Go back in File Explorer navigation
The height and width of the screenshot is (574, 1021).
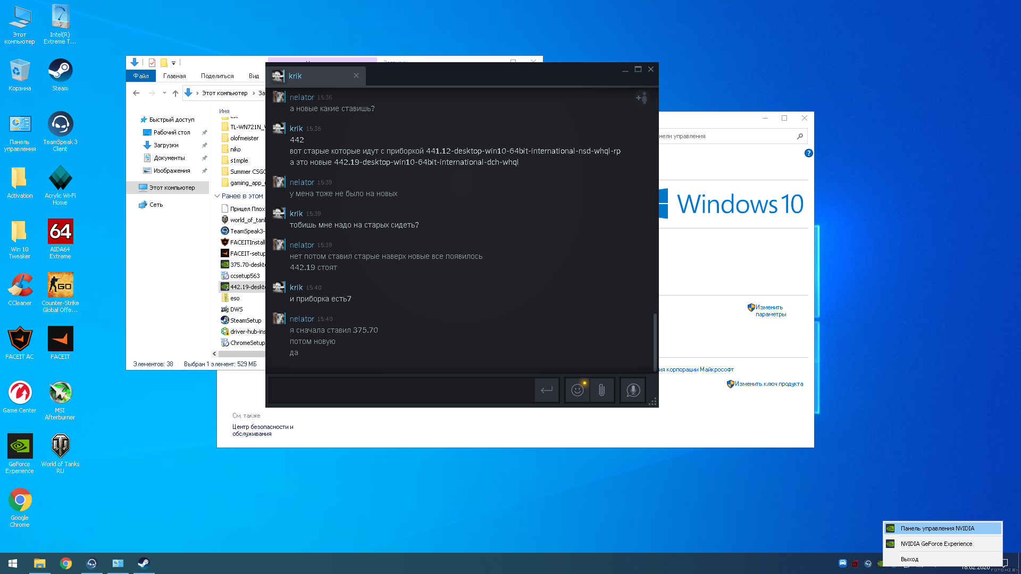[136, 93]
